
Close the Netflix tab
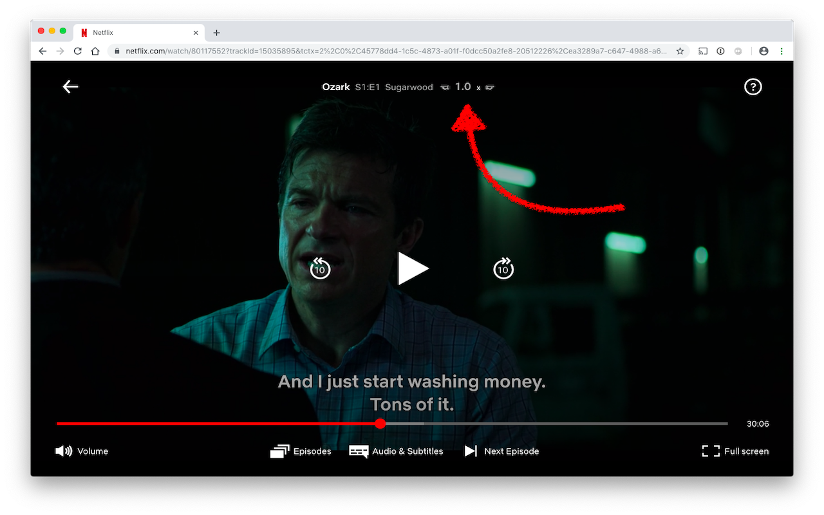point(196,33)
